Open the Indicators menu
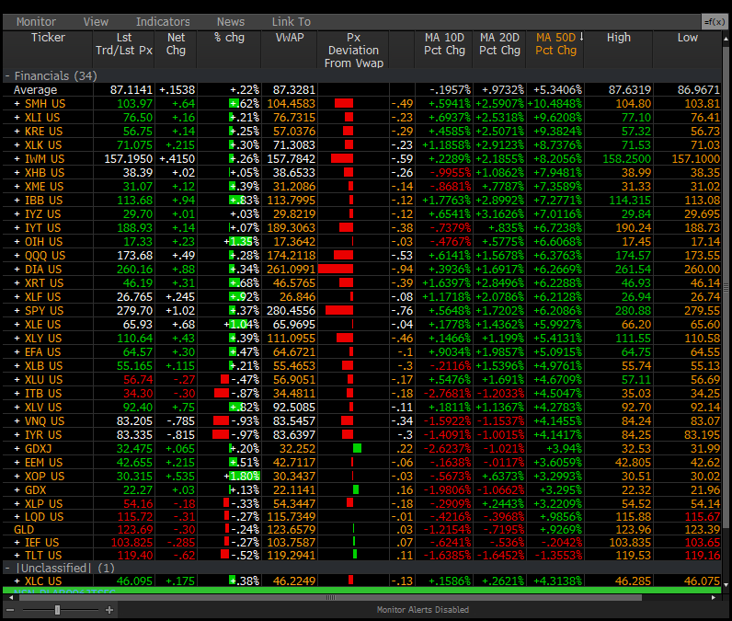Image resolution: width=732 pixels, height=621 pixels. [163, 22]
